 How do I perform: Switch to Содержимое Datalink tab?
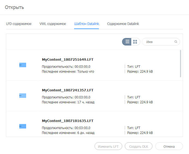(123, 24)
